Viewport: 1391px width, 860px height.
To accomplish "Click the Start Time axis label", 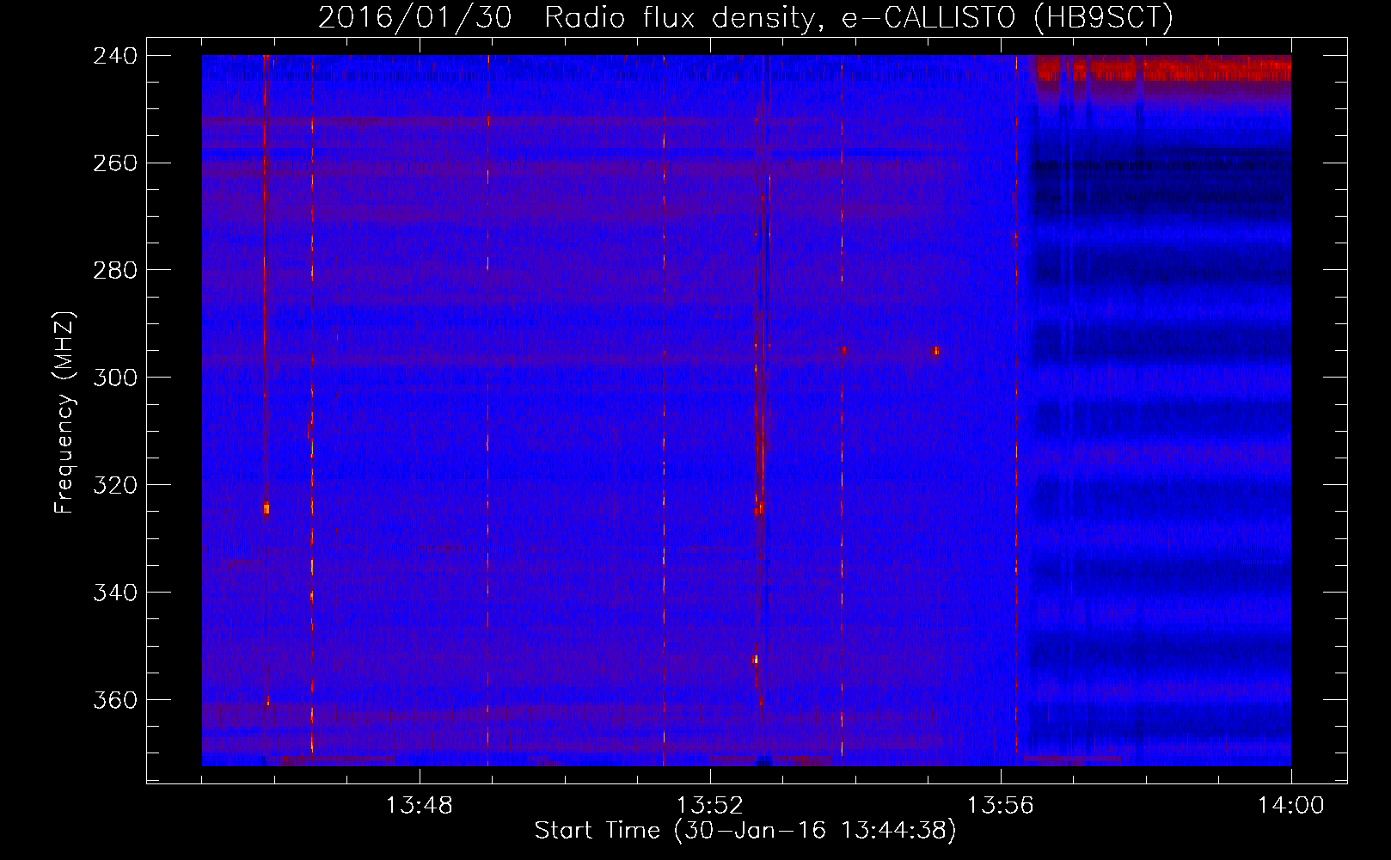I will click(x=745, y=831).
